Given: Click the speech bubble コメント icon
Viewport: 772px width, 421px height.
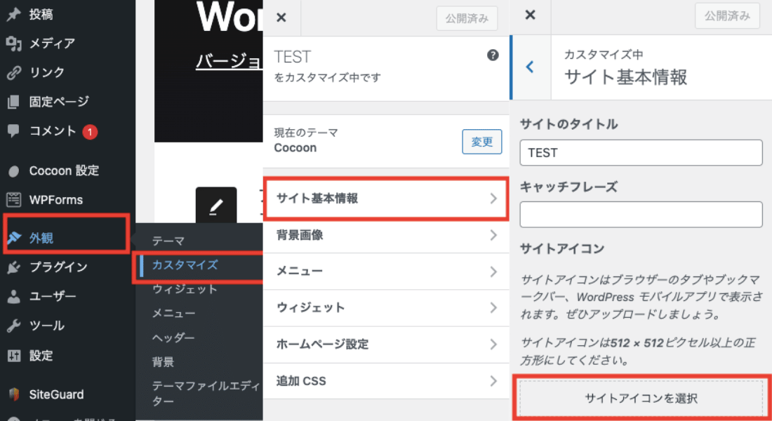Looking at the screenshot, I should point(13,131).
